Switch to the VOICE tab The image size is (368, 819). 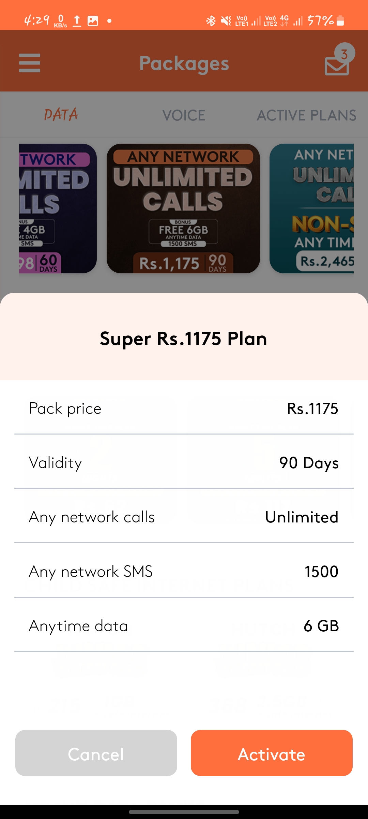tap(184, 115)
